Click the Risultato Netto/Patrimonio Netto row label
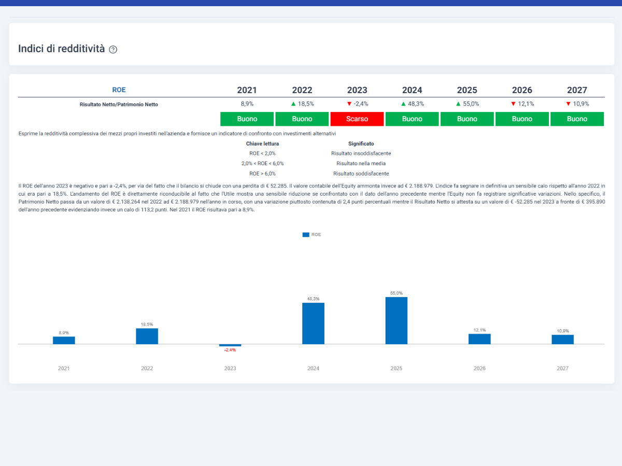The height and width of the screenshot is (466, 622). tap(119, 104)
